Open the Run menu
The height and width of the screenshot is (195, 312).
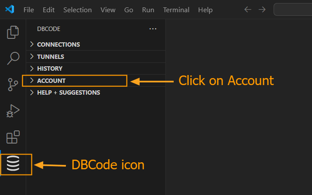tap(148, 10)
